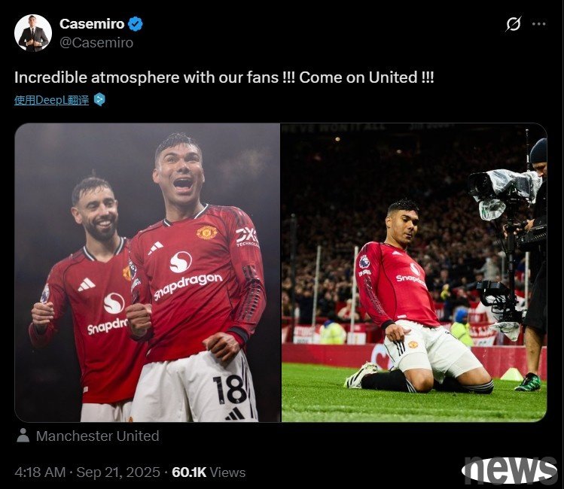Screen dimensions: 564x489
Task: Show the 60.1K Views count details
Action: (x=209, y=472)
